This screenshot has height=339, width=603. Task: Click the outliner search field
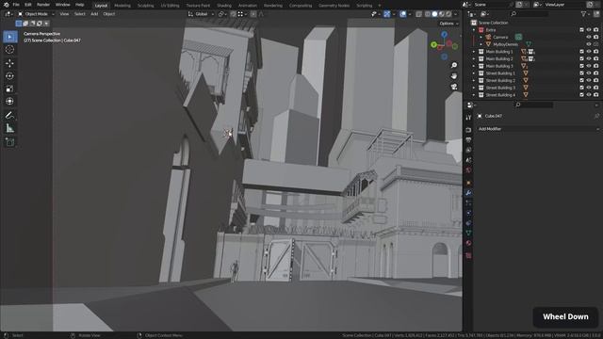coord(530,14)
